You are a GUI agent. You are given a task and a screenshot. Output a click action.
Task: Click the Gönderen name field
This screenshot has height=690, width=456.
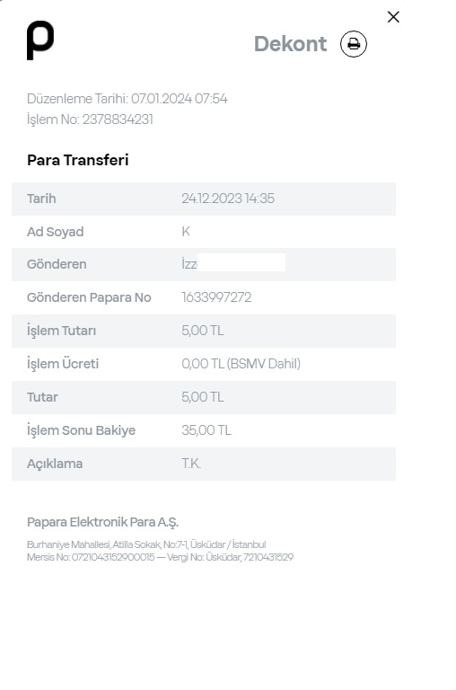point(233,263)
